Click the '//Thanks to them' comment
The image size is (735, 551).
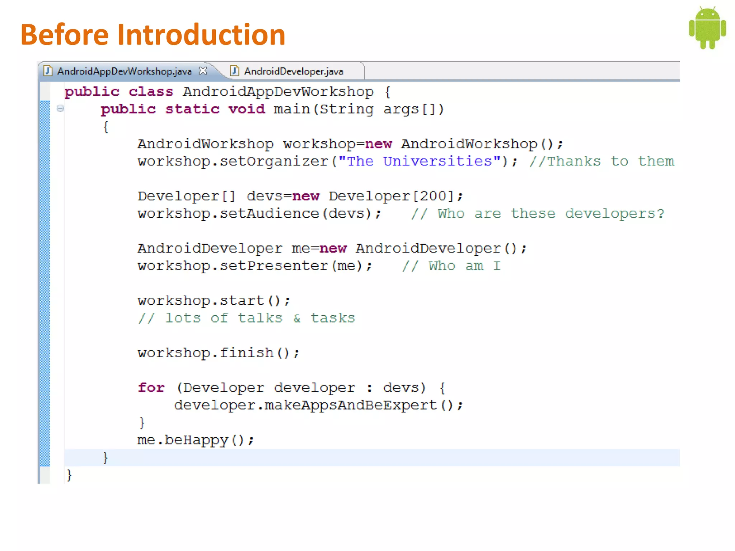coord(601,161)
